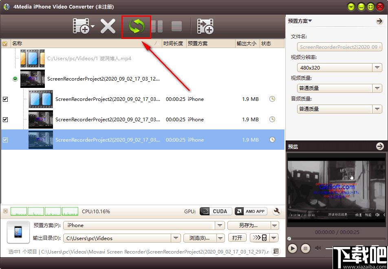The width and height of the screenshot is (388, 269).
Task: Select the parent ScreenRecorderProject2(2020_09_02_17_03_12... row
Action: [104, 79]
